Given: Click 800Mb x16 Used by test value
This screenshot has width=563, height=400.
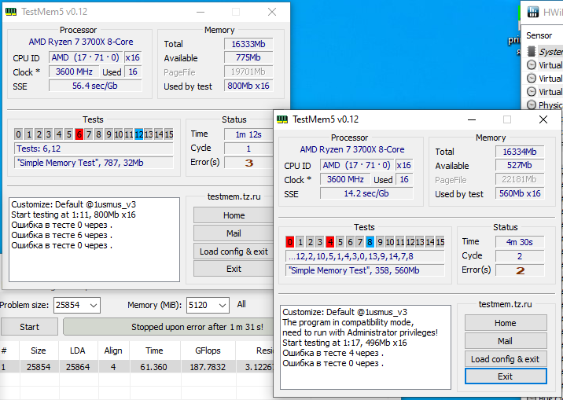Looking at the screenshot, I should 248,86.
